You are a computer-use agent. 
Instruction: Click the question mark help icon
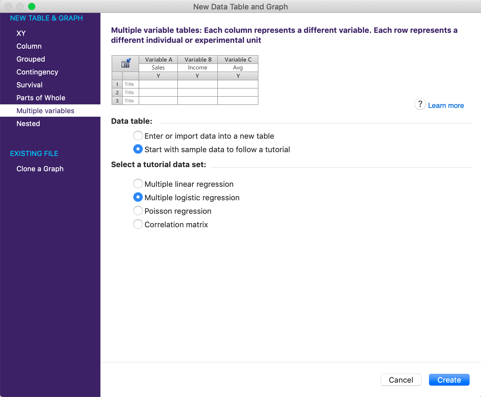click(420, 104)
